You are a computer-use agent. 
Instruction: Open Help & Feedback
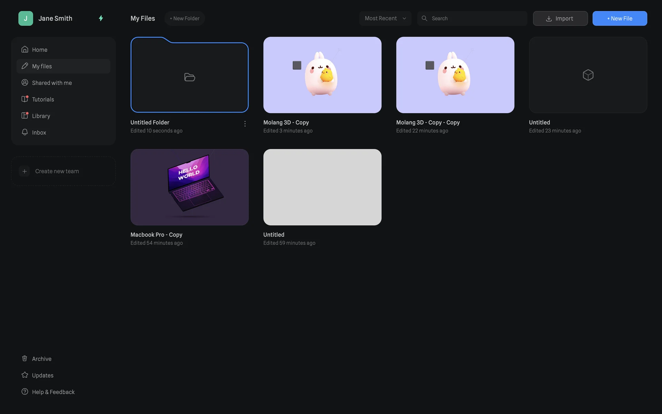click(x=53, y=392)
